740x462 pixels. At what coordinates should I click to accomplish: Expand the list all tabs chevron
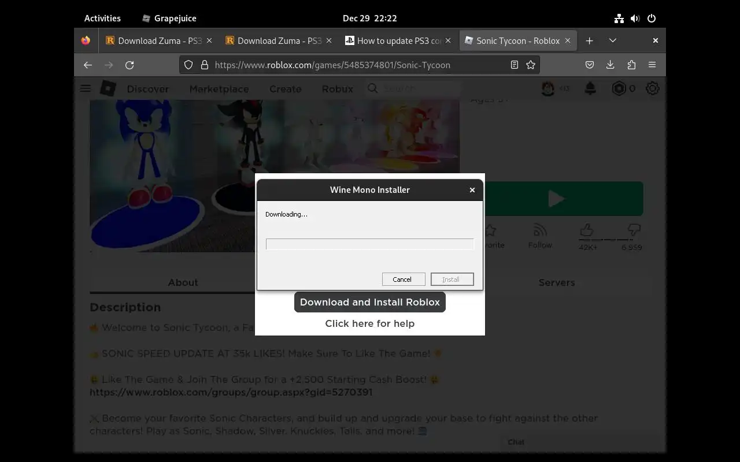tap(613, 40)
